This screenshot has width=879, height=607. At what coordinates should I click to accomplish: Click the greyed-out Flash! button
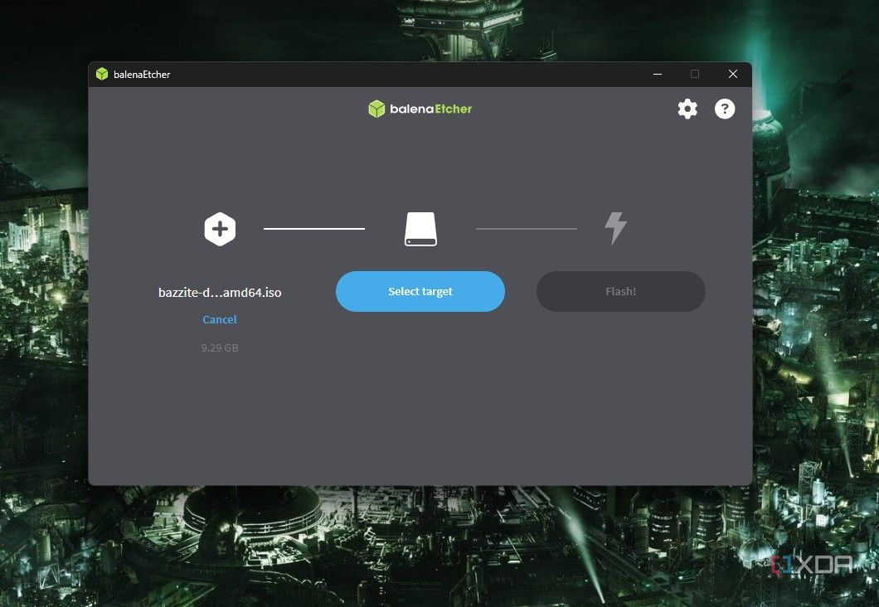(x=620, y=291)
